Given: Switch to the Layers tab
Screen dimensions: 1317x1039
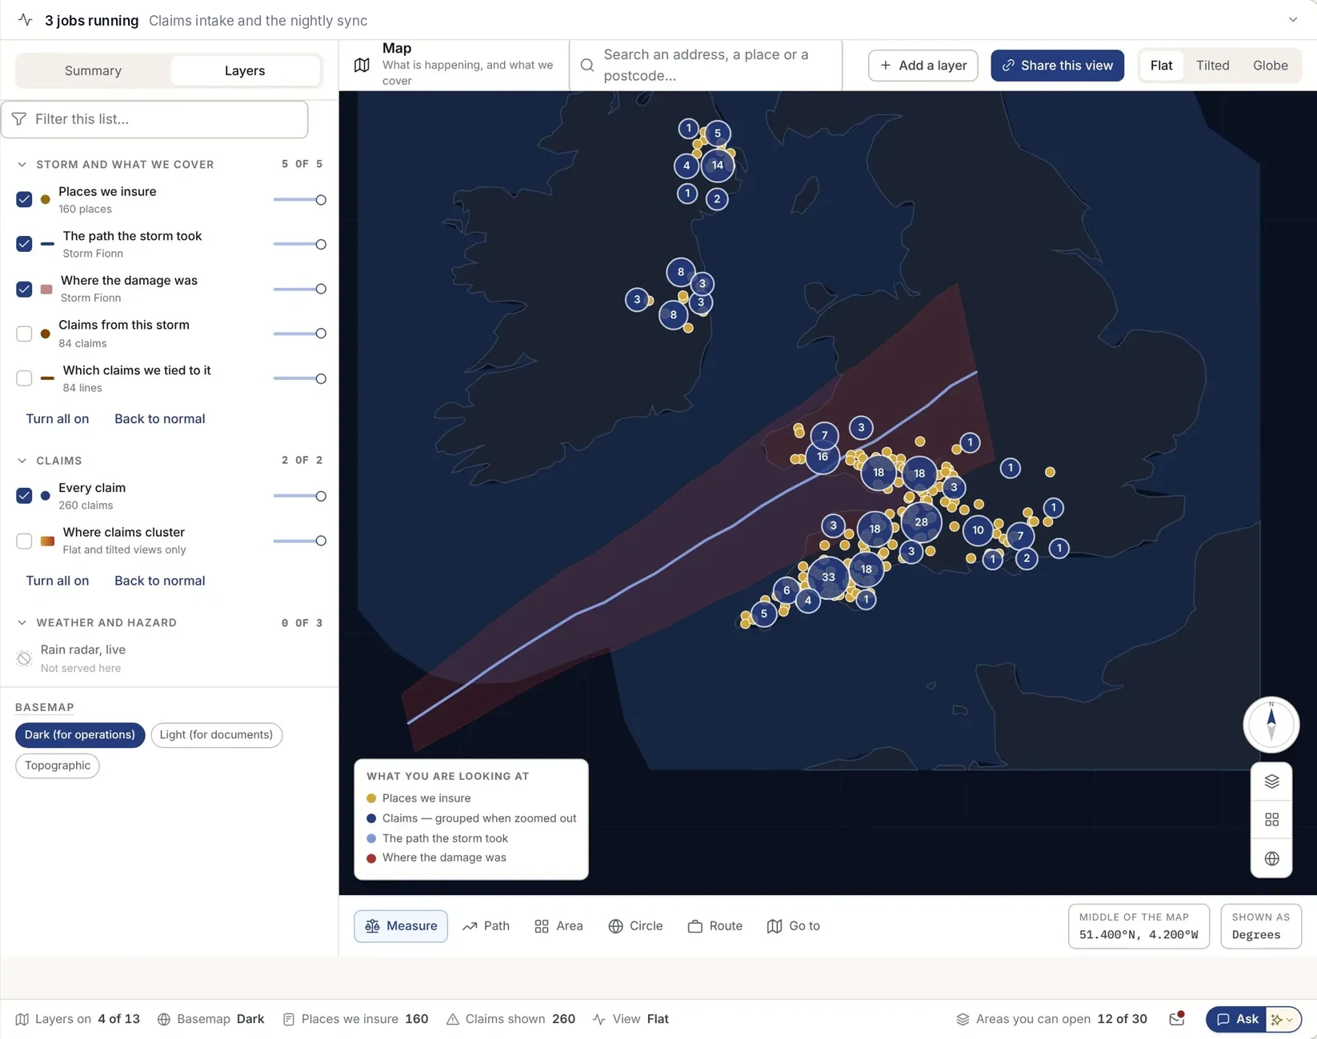Looking at the screenshot, I should click(x=245, y=70).
